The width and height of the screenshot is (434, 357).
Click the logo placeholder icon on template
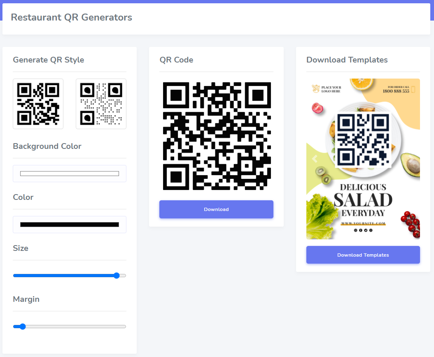(316, 89)
